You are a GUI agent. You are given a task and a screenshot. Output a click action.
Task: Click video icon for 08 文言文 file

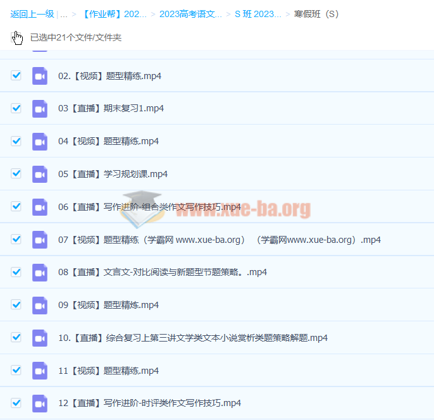pos(40,272)
